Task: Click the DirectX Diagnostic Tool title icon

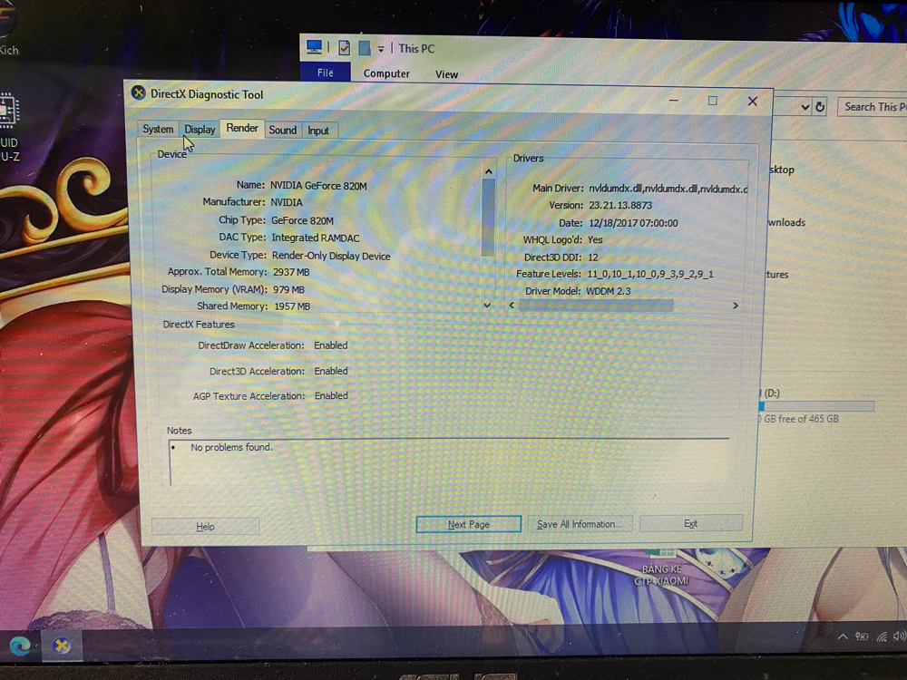Action: (138, 92)
